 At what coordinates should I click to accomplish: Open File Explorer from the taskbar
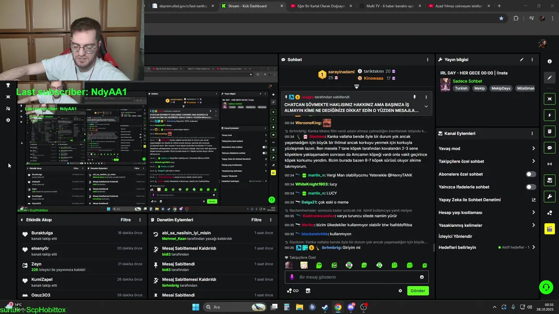click(300, 307)
